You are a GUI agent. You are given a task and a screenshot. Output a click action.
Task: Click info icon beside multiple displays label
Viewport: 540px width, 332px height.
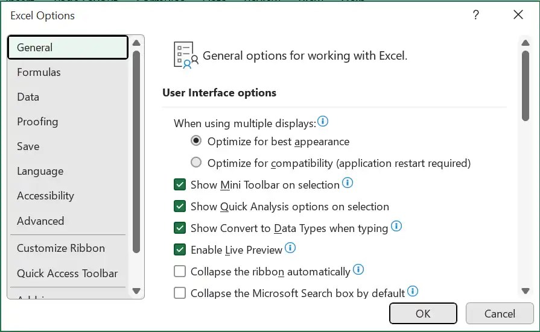click(323, 122)
